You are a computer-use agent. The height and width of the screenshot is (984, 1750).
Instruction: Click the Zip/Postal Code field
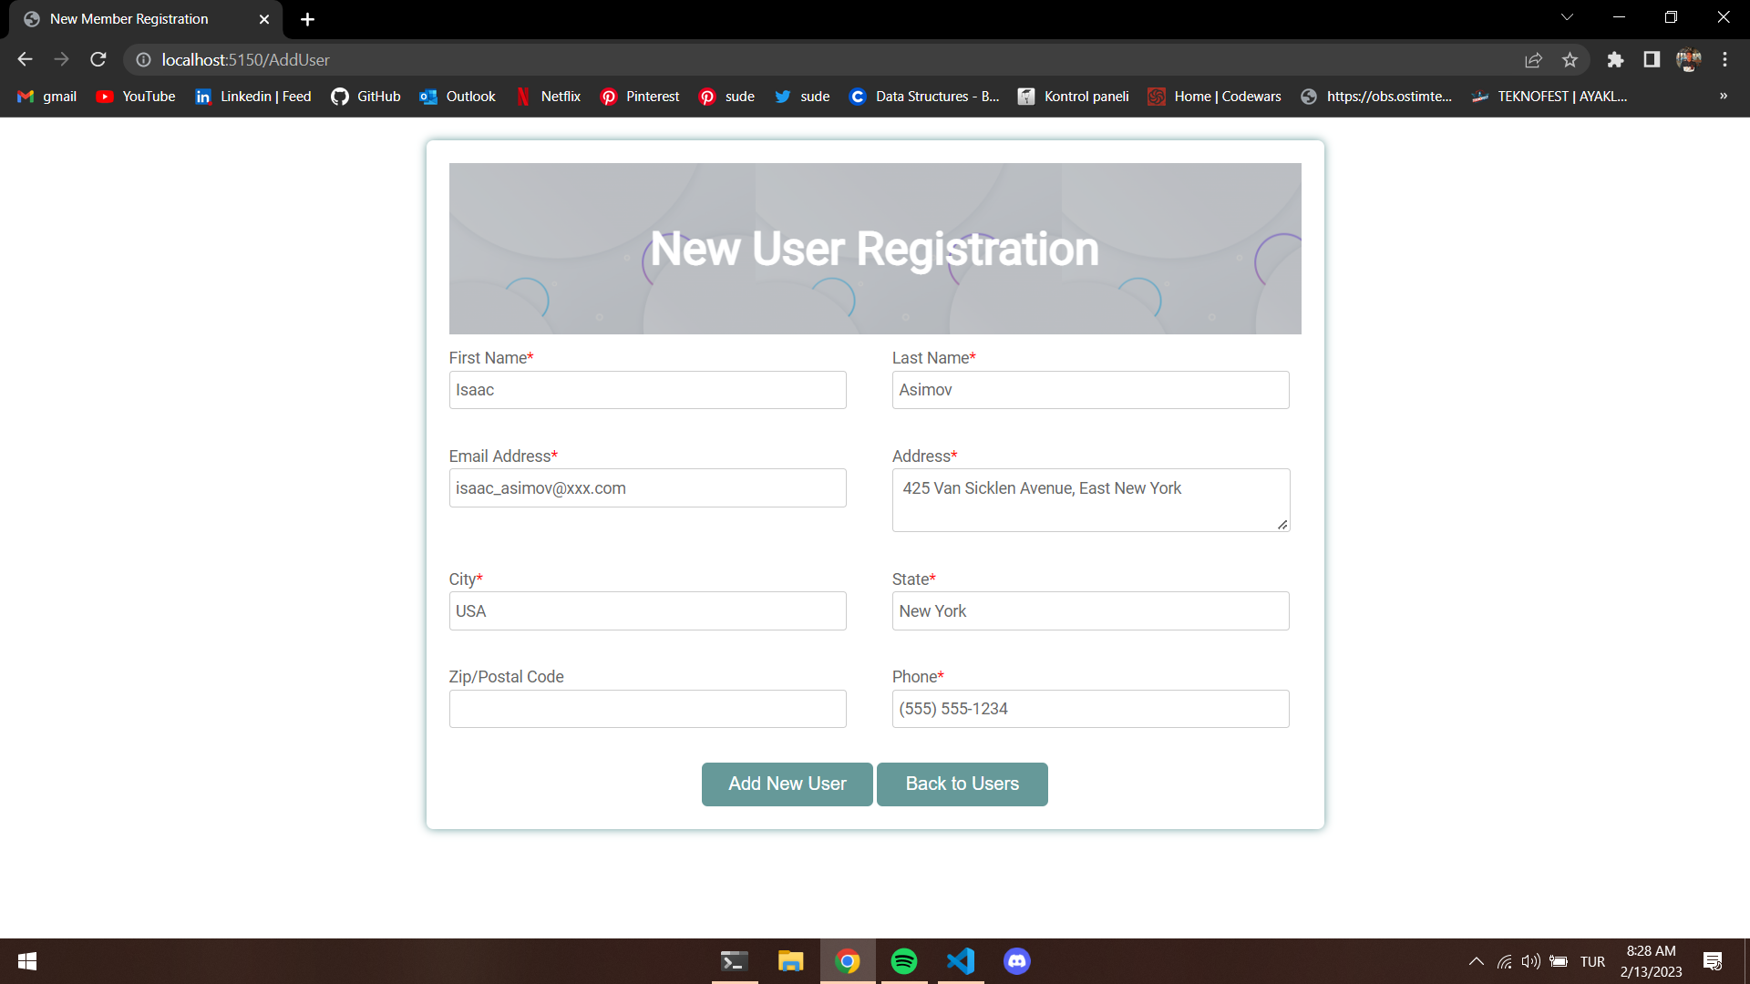pyautogui.click(x=647, y=709)
